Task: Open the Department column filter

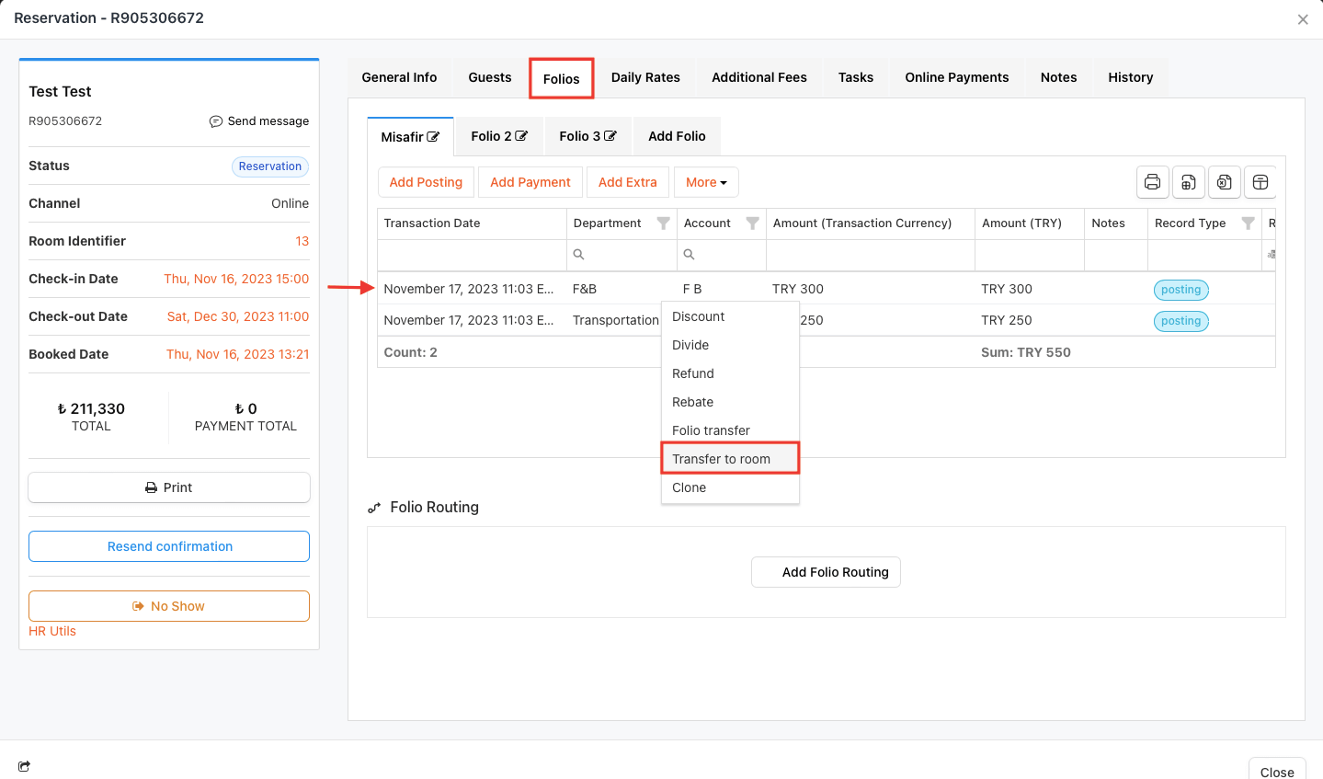Action: pos(663,223)
